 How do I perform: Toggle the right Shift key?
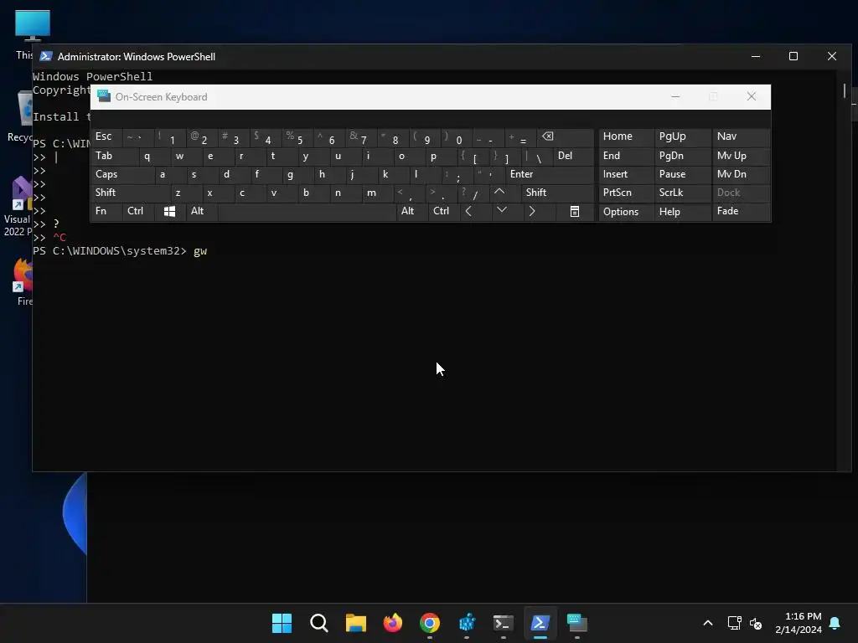tap(557, 193)
